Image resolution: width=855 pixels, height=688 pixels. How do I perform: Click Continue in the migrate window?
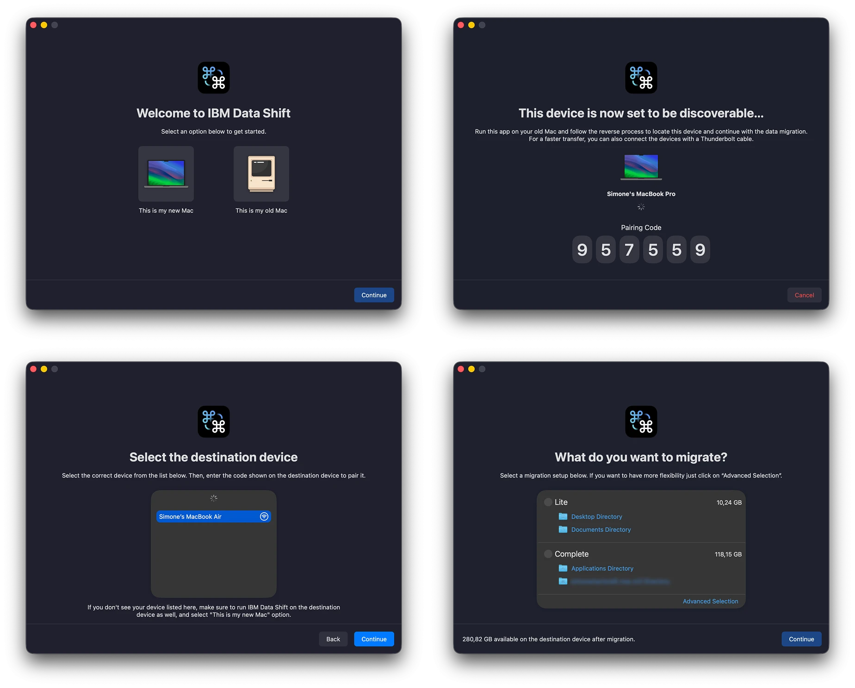coord(801,639)
